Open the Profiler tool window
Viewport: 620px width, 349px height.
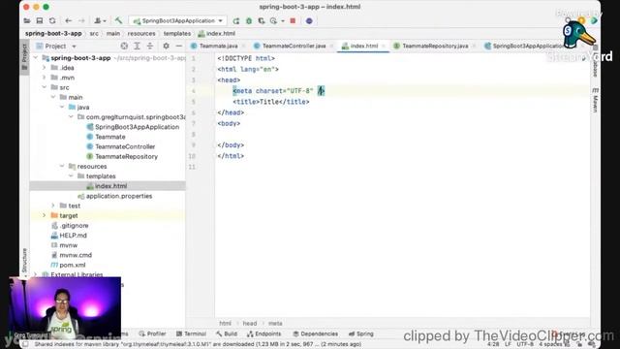pos(153,333)
